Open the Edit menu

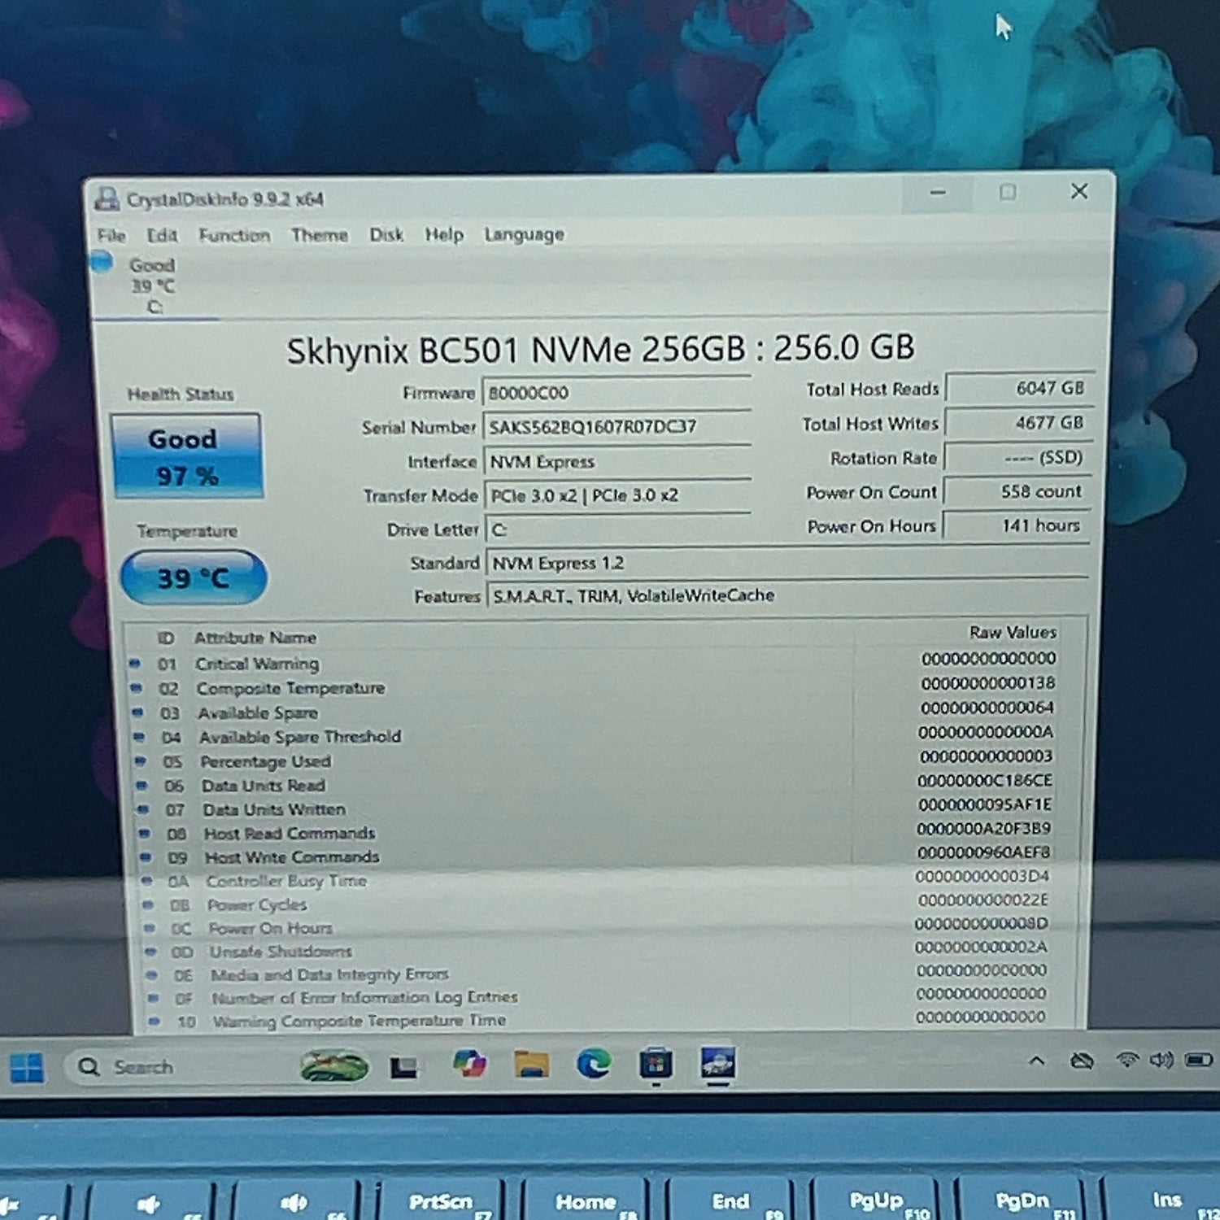click(x=162, y=236)
